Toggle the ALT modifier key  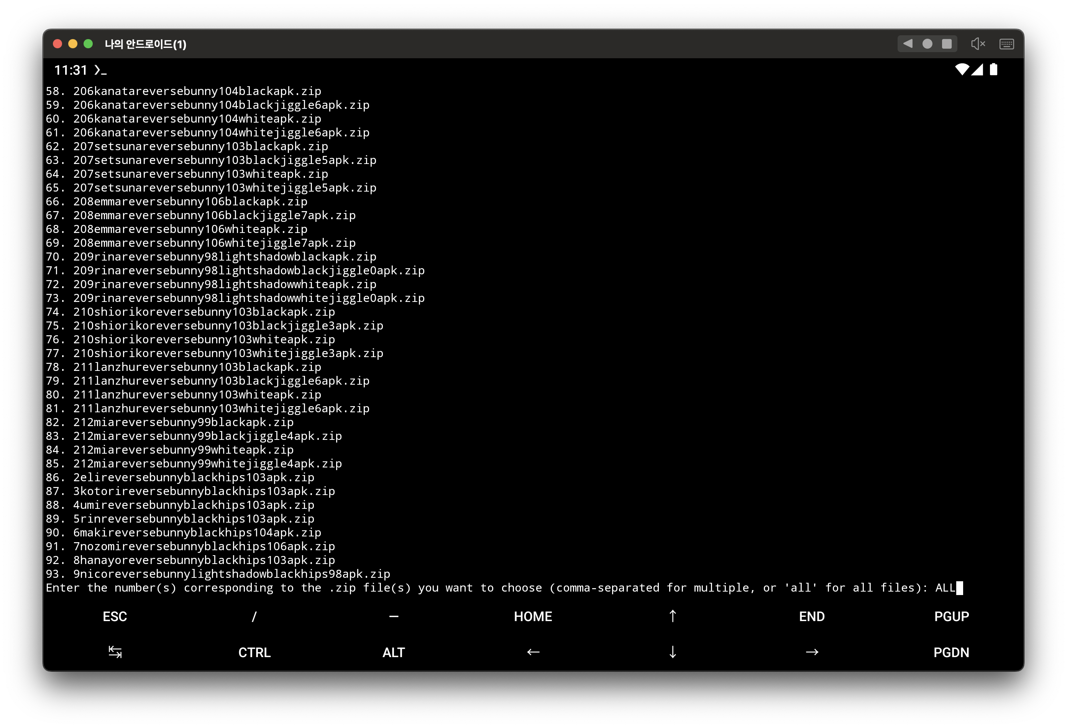coord(394,652)
